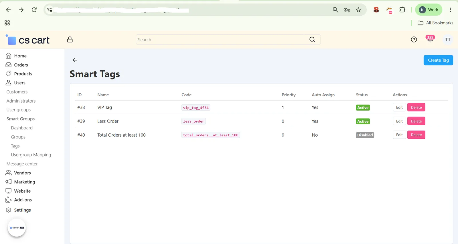Viewport: 458px width, 244px height.
Task: Open the saved passwords key icon
Action: coord(347,10)
